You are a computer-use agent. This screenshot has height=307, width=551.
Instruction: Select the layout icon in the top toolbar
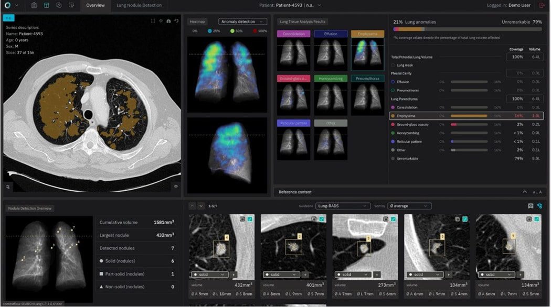coord(47,5)
